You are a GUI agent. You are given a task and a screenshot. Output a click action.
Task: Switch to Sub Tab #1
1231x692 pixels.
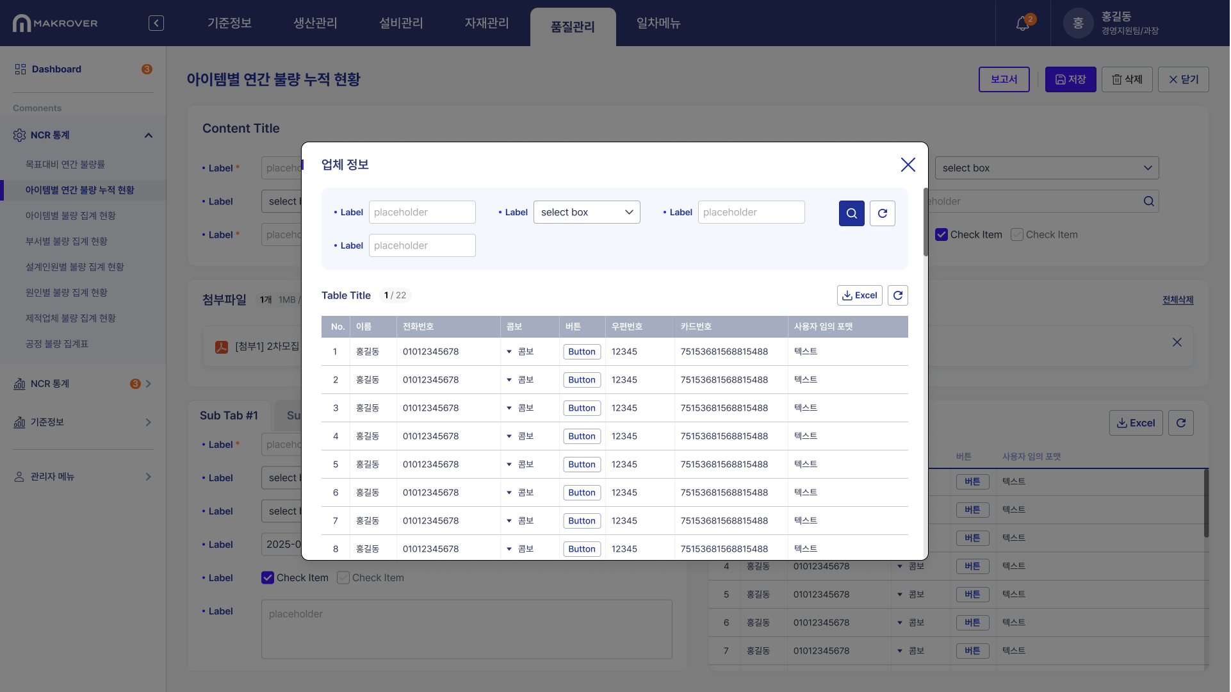[229, 415]
